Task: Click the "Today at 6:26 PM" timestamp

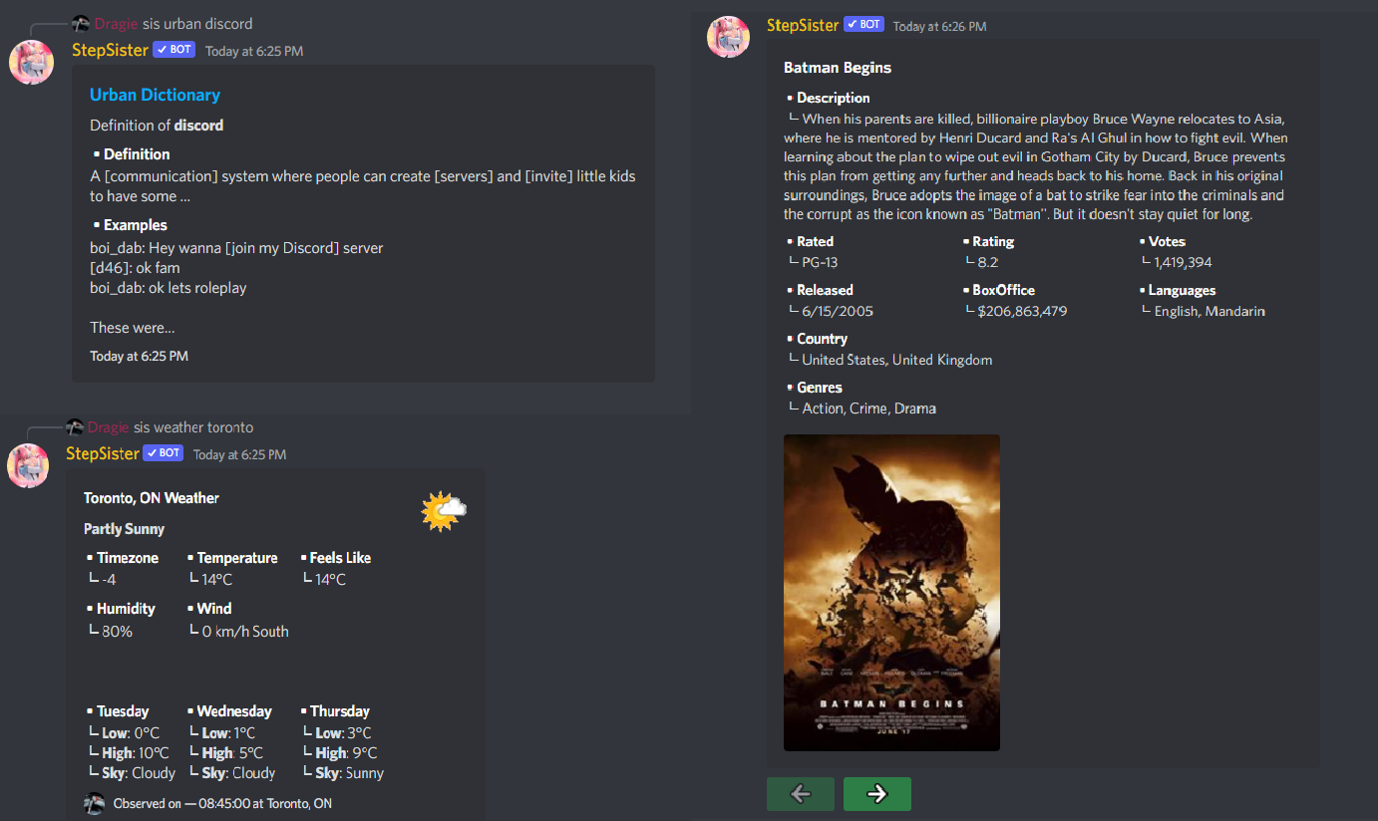Action: point(939,26)
